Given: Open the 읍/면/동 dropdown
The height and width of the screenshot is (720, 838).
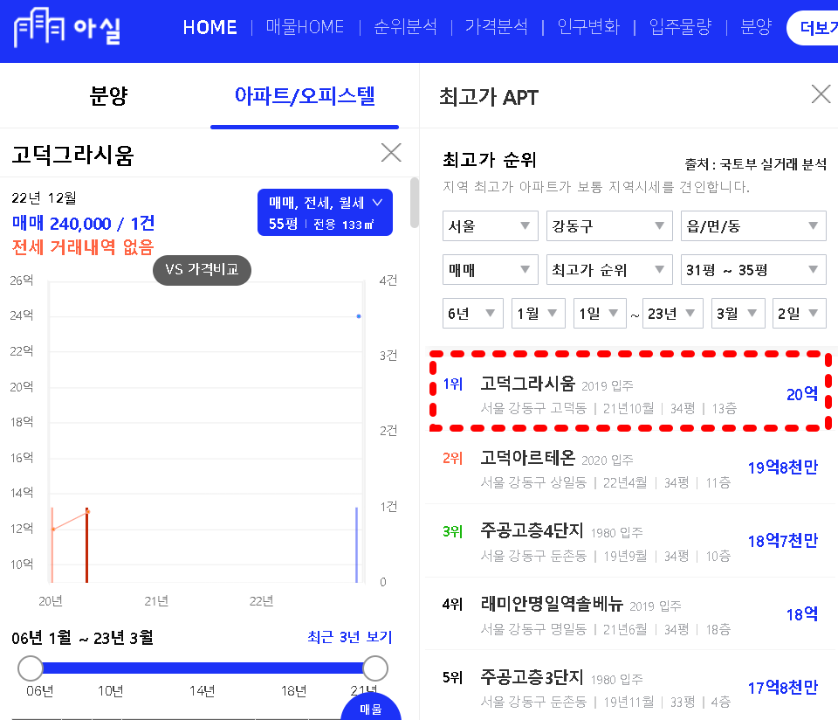Looking at the screenshot, I should [753, 226].
